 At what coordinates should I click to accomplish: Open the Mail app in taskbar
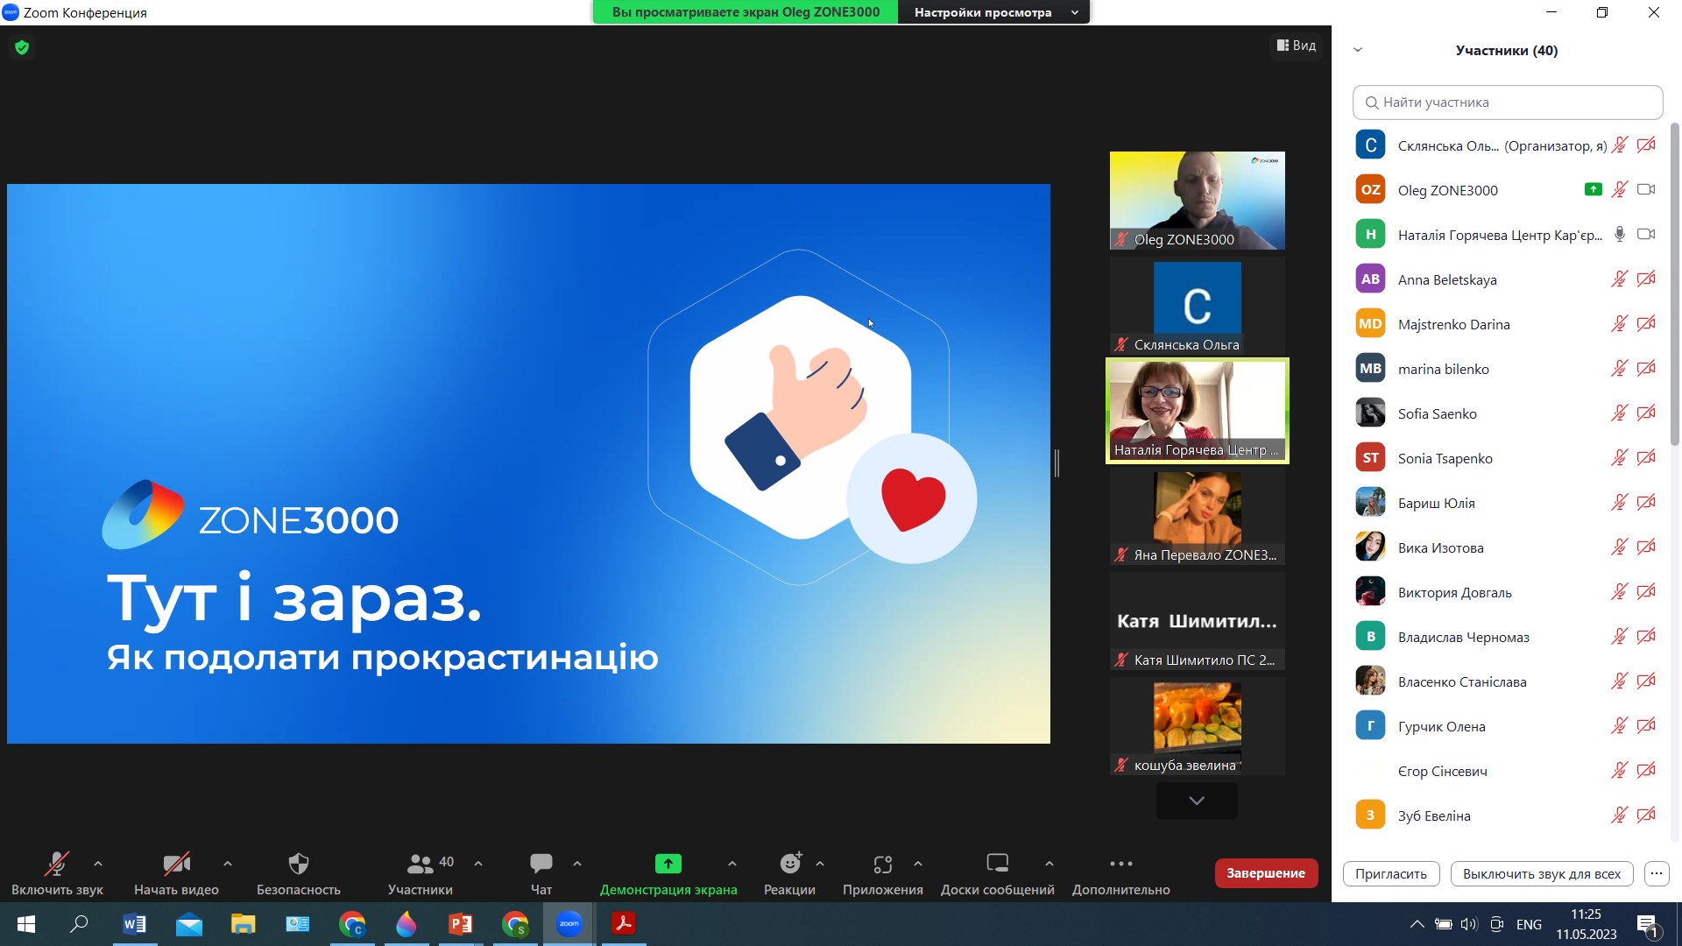coord(189,924)
